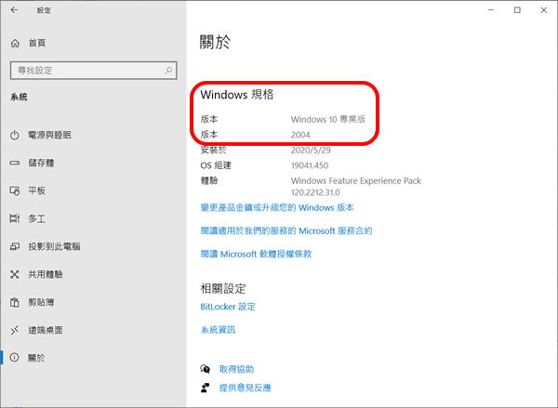Click the feedback person icon beside 提供意見反應

point(205,388)
